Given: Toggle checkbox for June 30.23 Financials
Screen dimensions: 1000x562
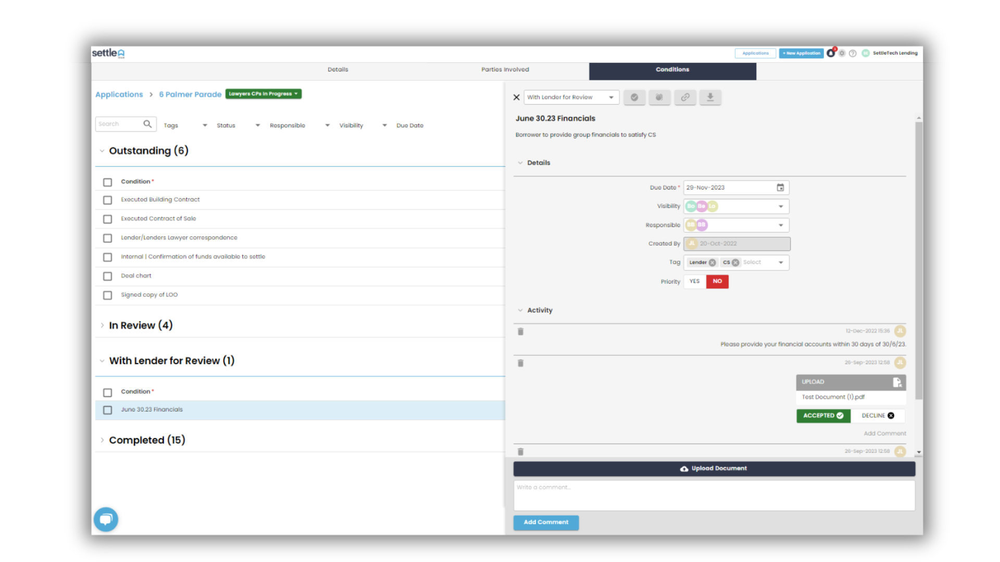Looking at the screenshot, I should click(107, 410).
